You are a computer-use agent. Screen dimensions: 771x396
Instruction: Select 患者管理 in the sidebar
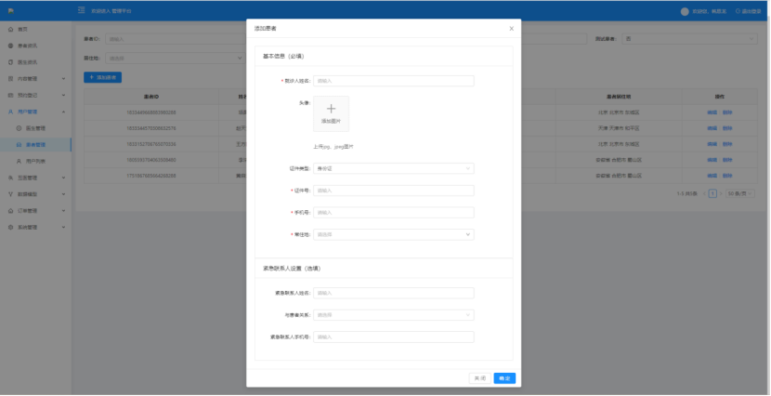(x=35, y=145)
